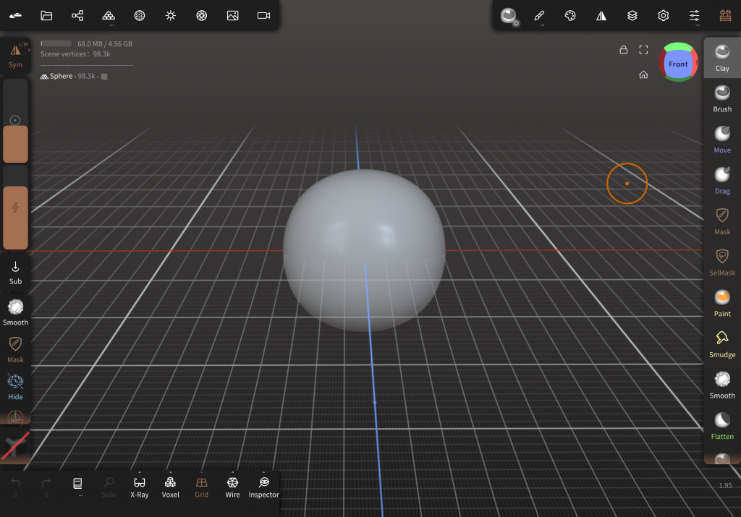Select the Smudge tool
Screen dimensions: 741x517
(x=722, y=344)
